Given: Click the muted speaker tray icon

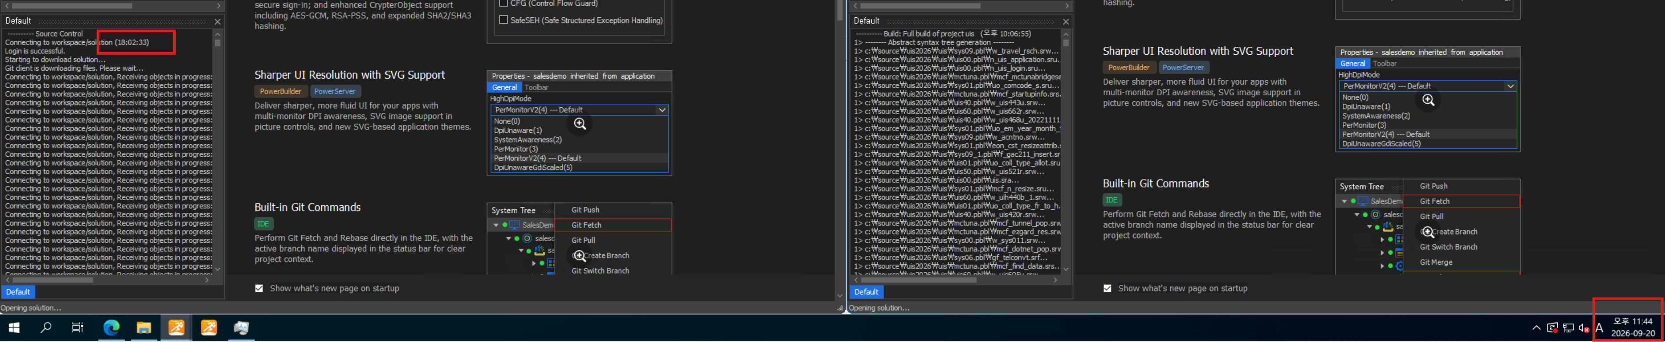Looking at the screenshot, I should tap(1584, 328).
